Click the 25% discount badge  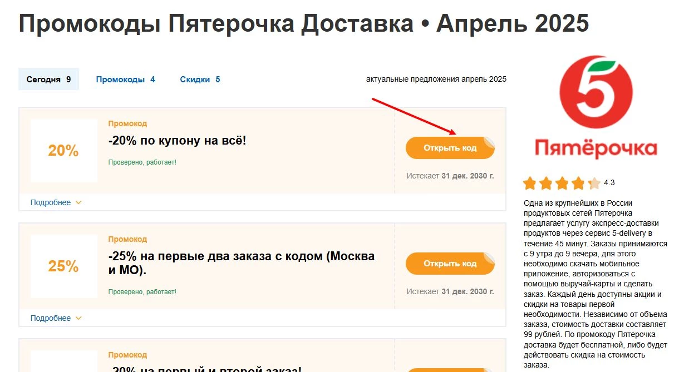click(x=63, y=266)
